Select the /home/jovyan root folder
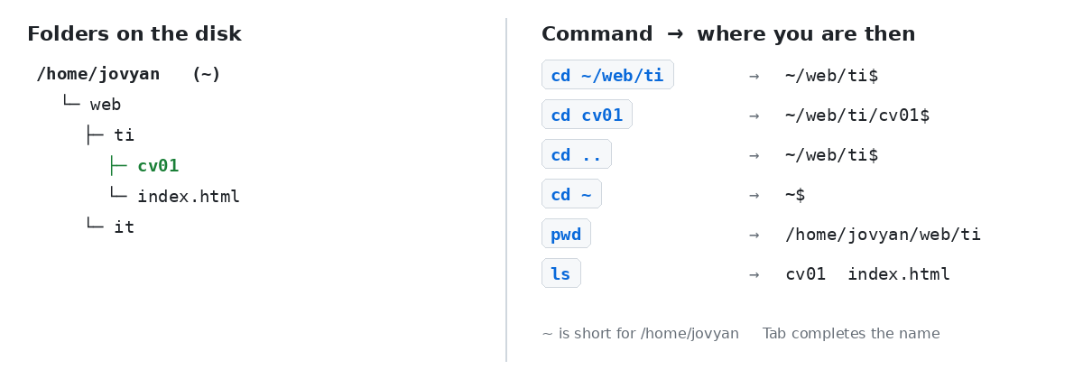The width and height of the screenshot is (1083, 379). [x=98, y=74]
